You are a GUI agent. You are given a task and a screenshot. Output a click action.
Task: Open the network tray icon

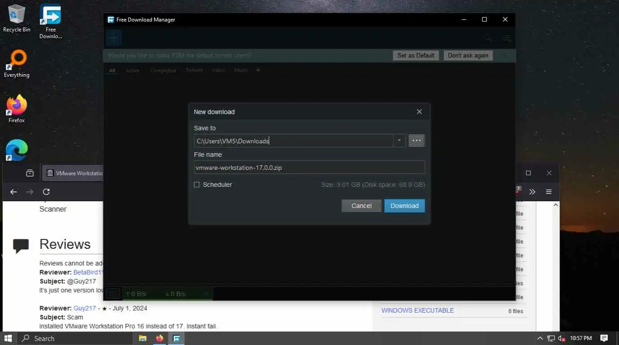click(551, 338)
